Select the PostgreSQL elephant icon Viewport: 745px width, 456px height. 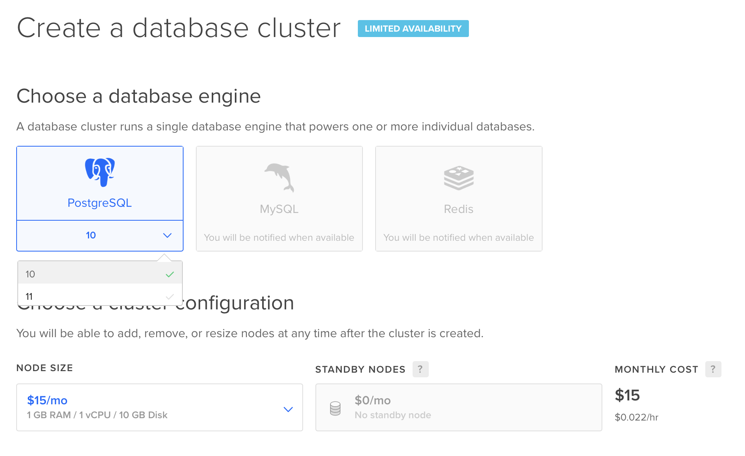(x=100, y=172)
